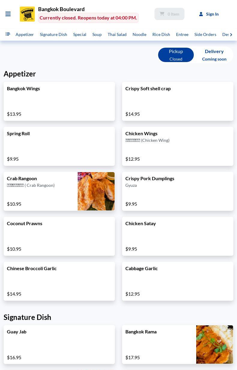Viewport: 237px width, 370px height.
Task: Click the Sign In link
Action: click(212, 14)
